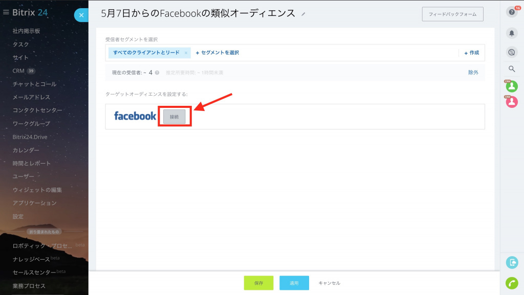This screenshot has width=524, height=295.
Task: Open the help question mark icon
Action: click(512, 12)
